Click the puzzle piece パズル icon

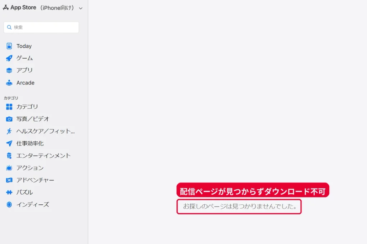pyautogui.click(x=9, y=192)
